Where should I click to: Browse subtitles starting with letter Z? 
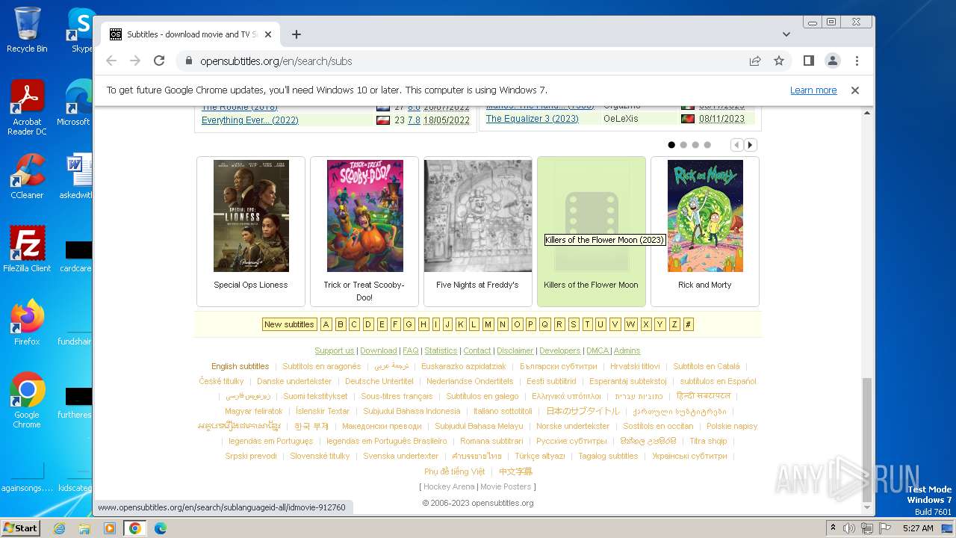pyautogui.click(x=674, y=324)
